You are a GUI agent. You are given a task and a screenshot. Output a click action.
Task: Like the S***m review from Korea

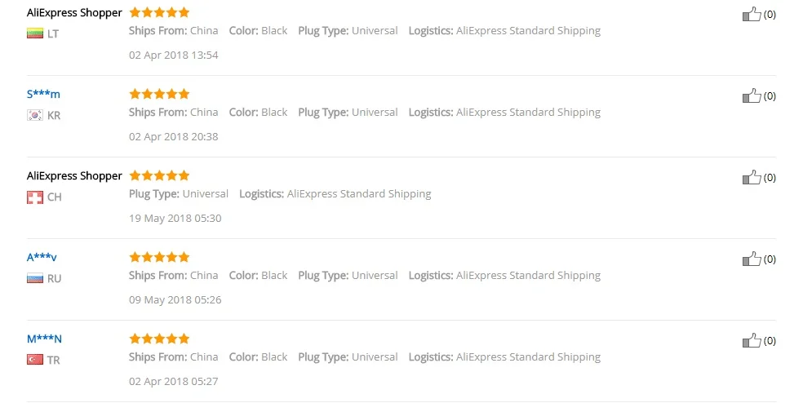click(752, 96)
